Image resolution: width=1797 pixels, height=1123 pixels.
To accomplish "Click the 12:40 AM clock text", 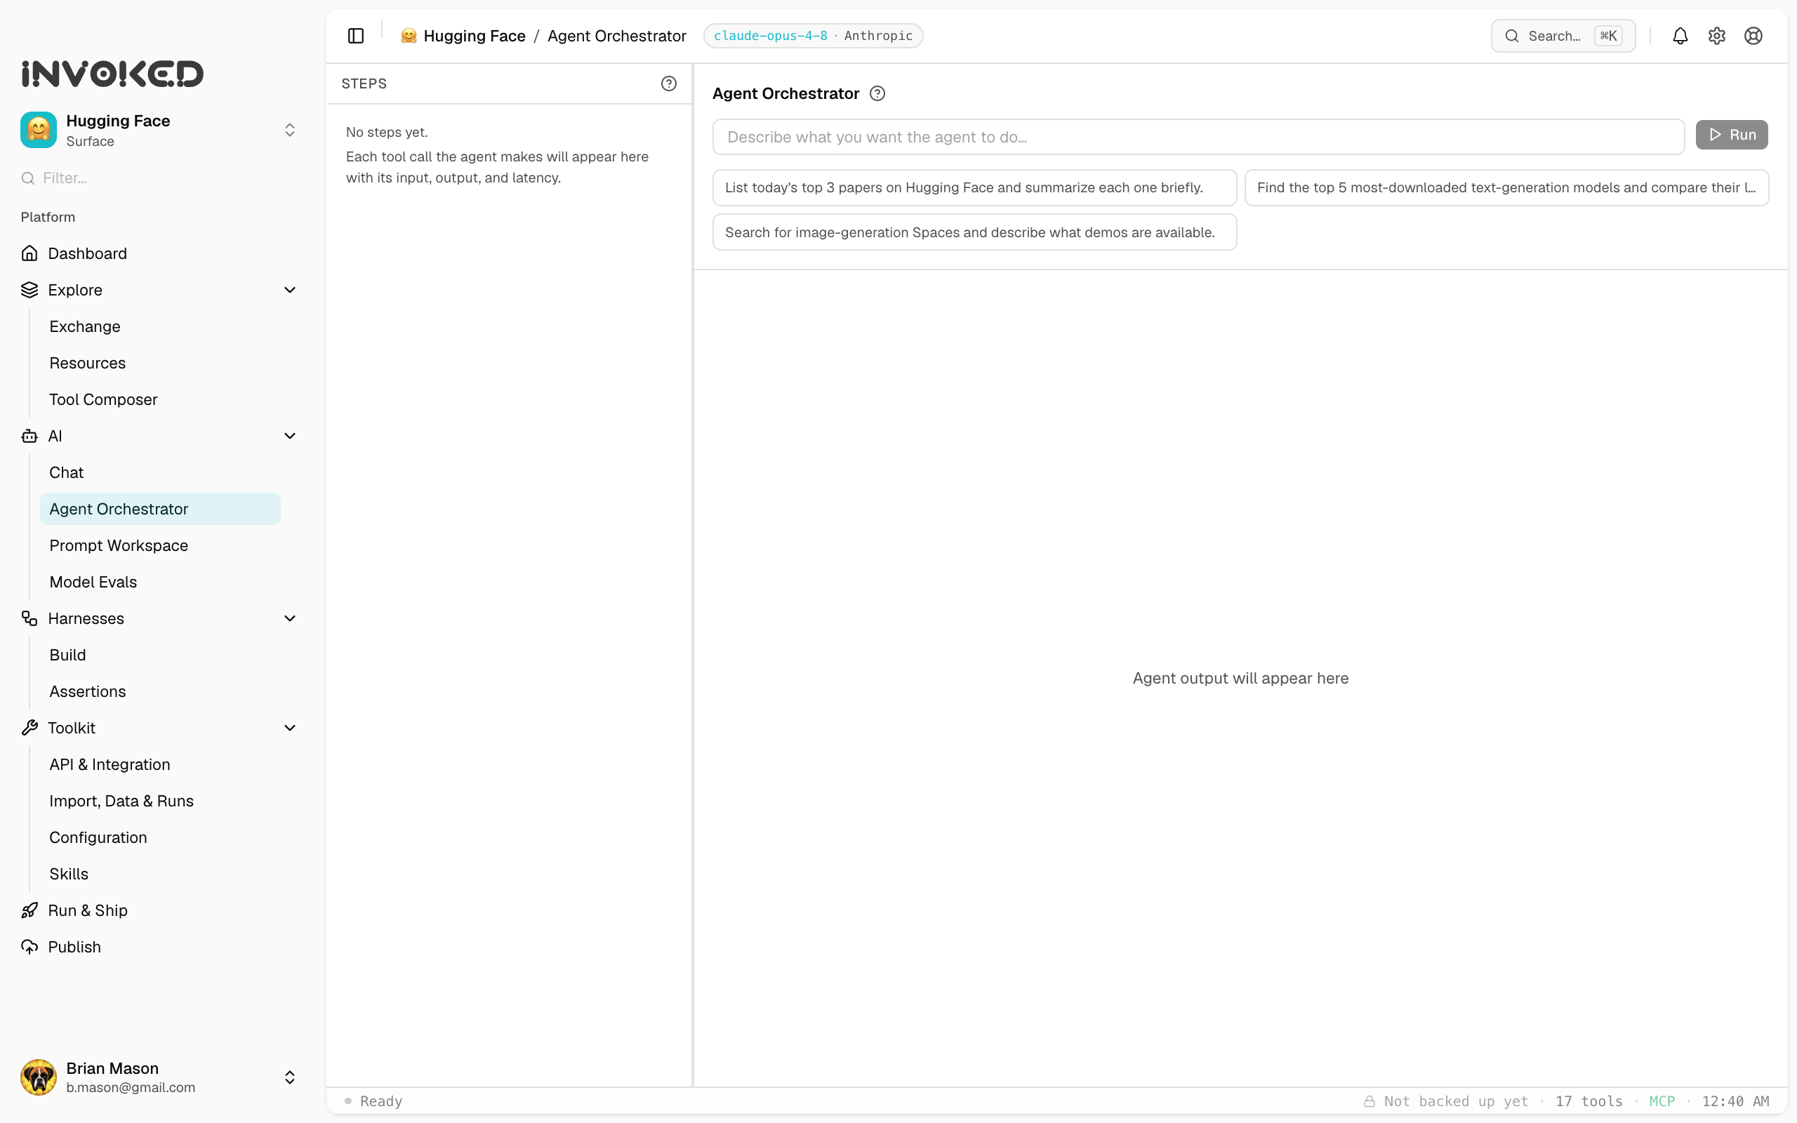I will point(1735,1101).
